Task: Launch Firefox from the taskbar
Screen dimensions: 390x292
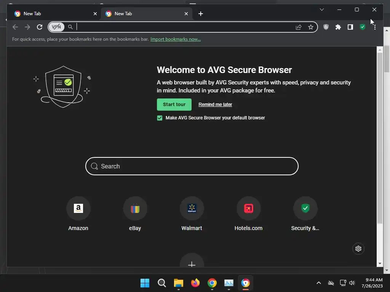Action: [195, 283]
